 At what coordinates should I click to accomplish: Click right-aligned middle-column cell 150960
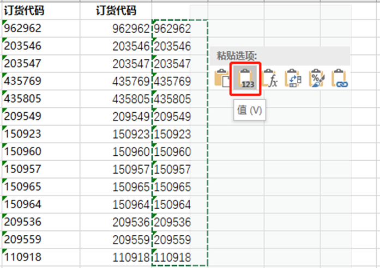[x=116, y=151]
